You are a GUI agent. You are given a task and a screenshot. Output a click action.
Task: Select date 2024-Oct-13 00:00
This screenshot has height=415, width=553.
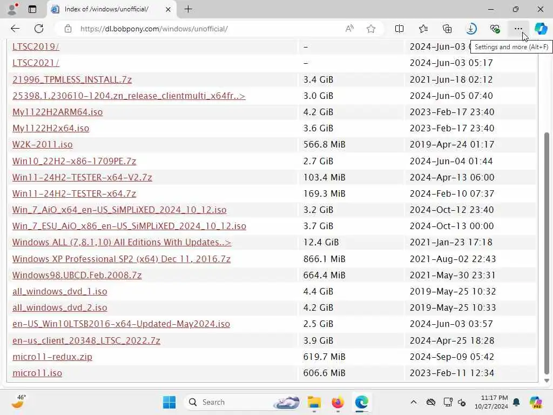tap(451, 226)
